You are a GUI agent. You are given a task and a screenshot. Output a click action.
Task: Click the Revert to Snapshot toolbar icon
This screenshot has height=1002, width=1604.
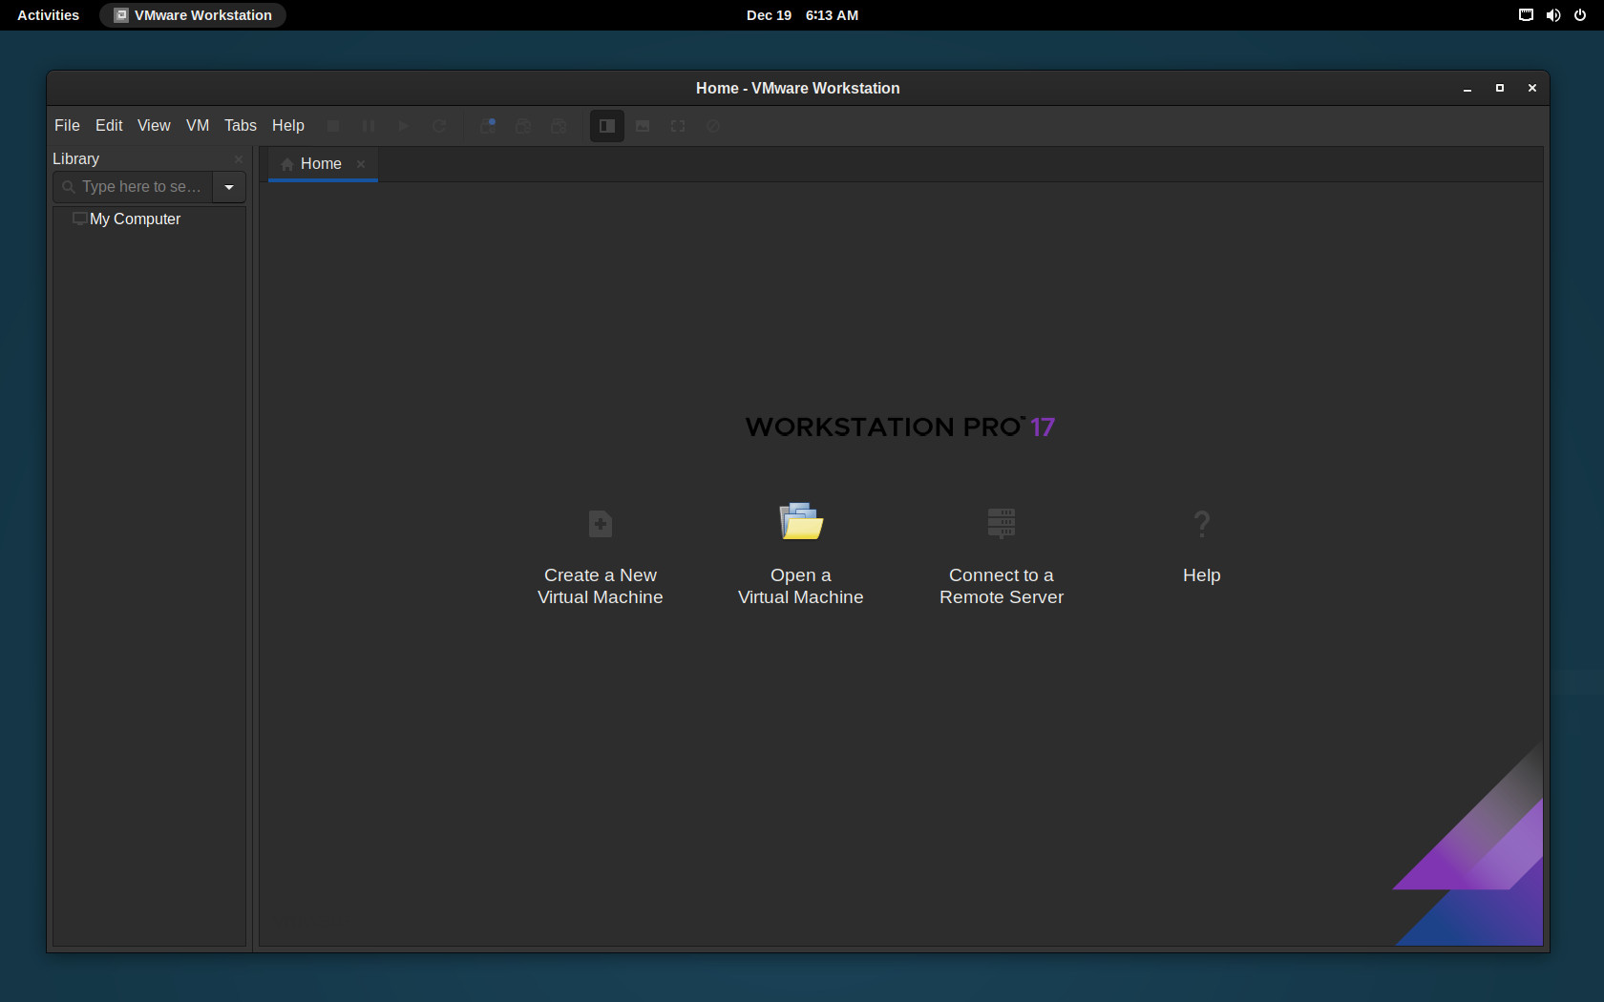[523, 126]
